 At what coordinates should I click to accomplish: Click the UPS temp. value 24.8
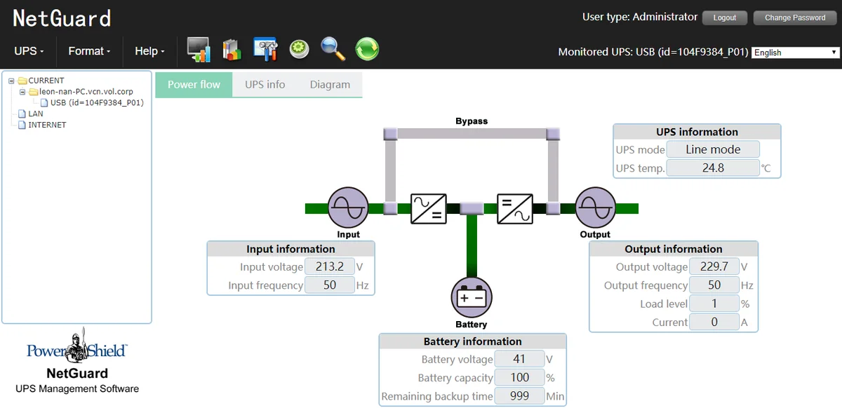[x=713, y=168]
